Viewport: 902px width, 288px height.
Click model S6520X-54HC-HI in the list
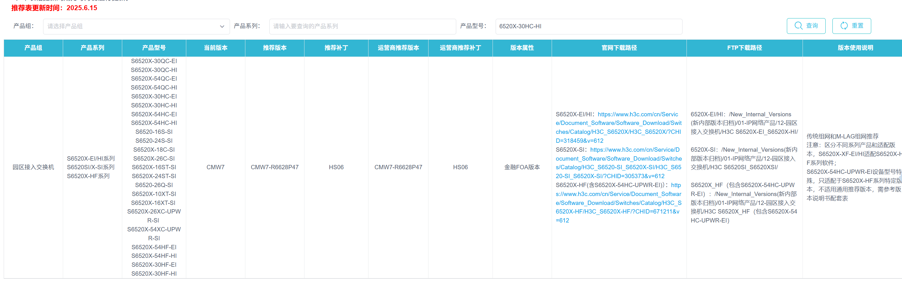click(154, 123)
